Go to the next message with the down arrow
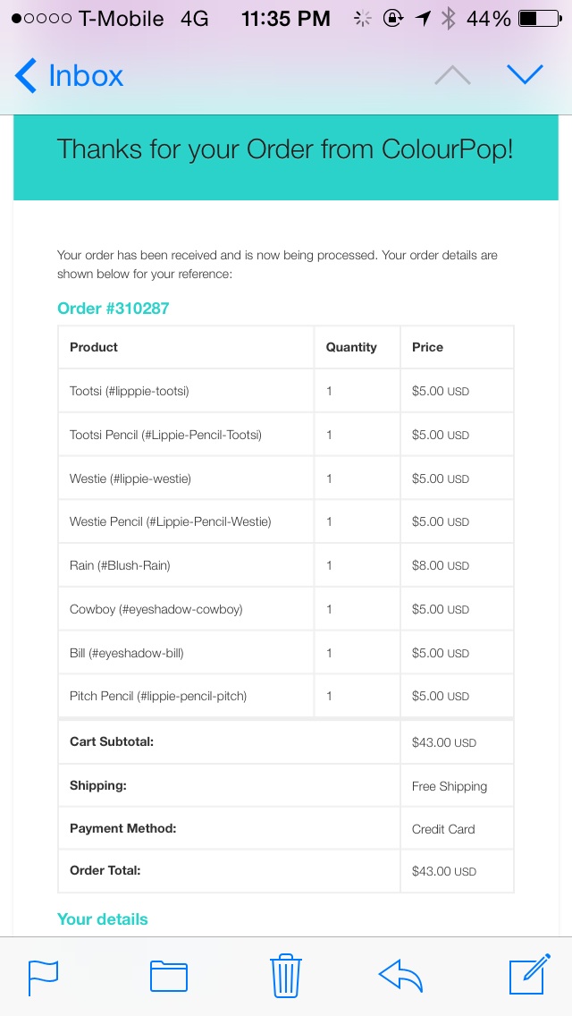 point(525,75)
